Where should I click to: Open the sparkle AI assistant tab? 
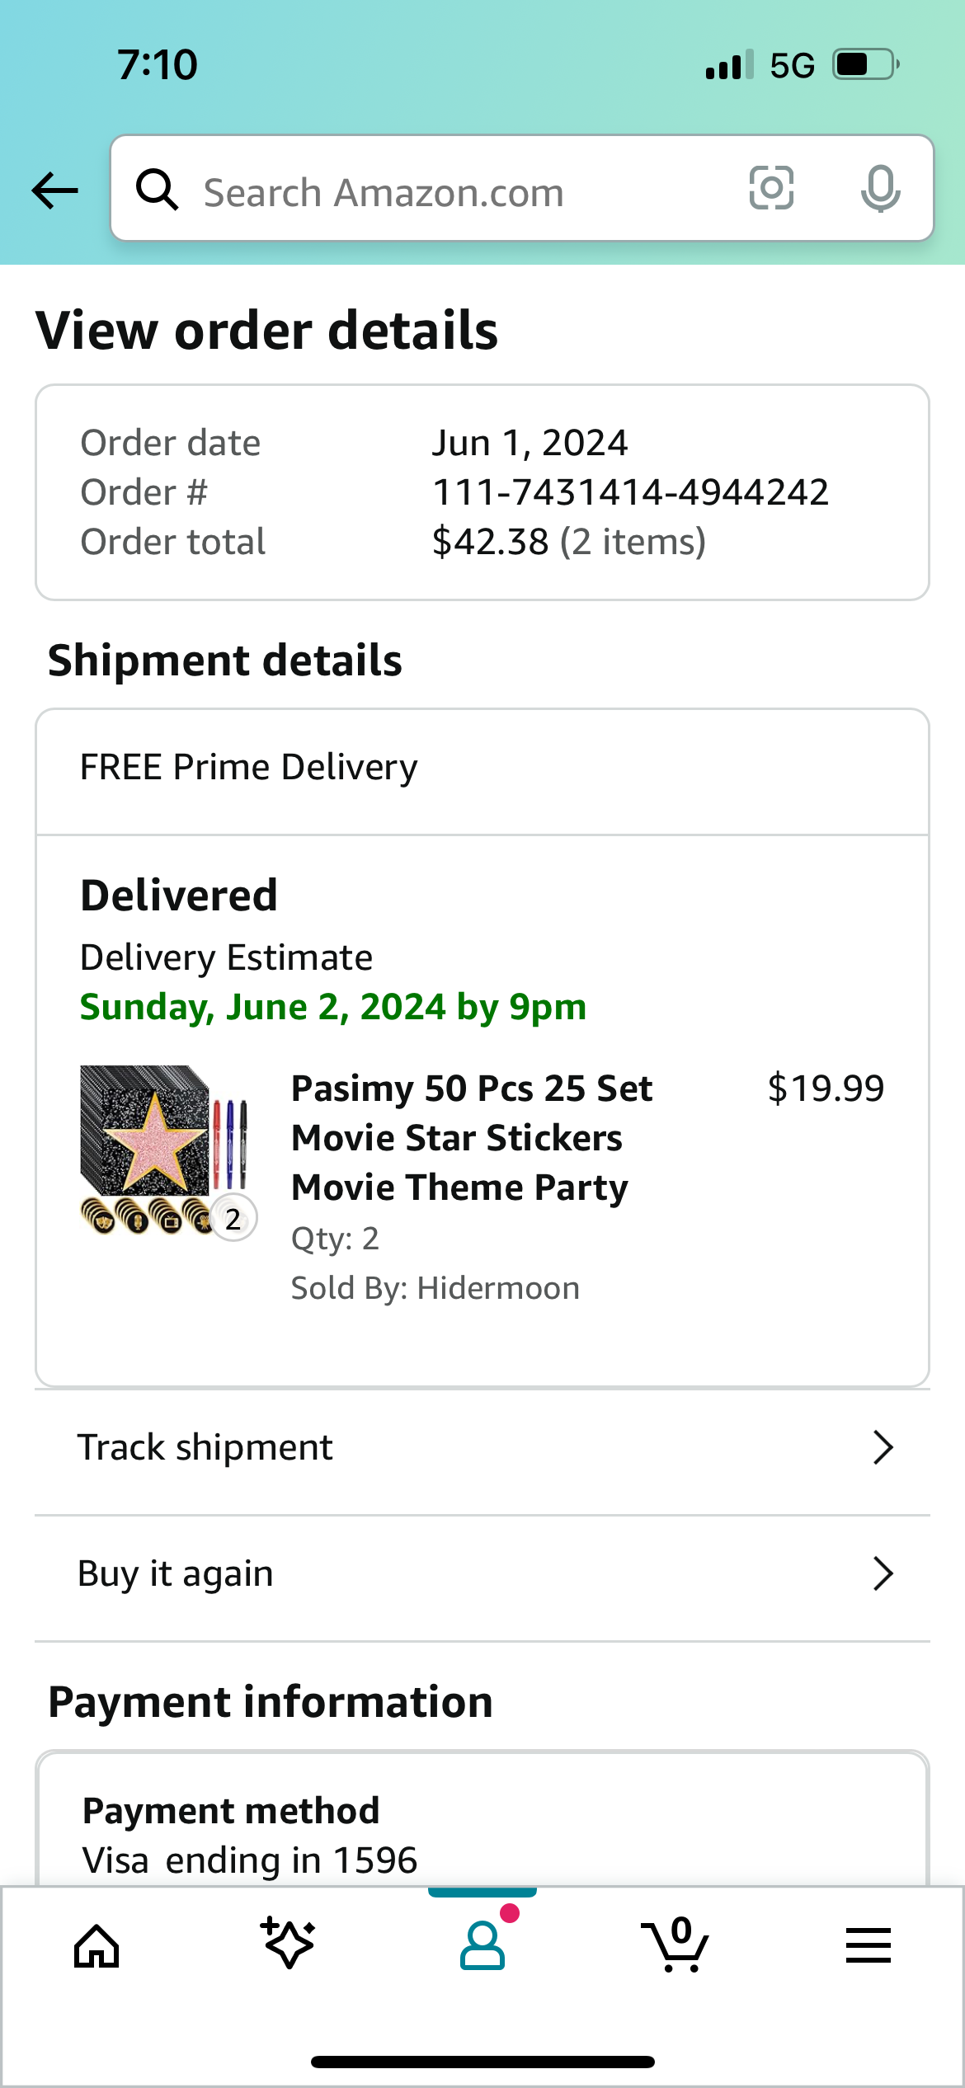288,1944
